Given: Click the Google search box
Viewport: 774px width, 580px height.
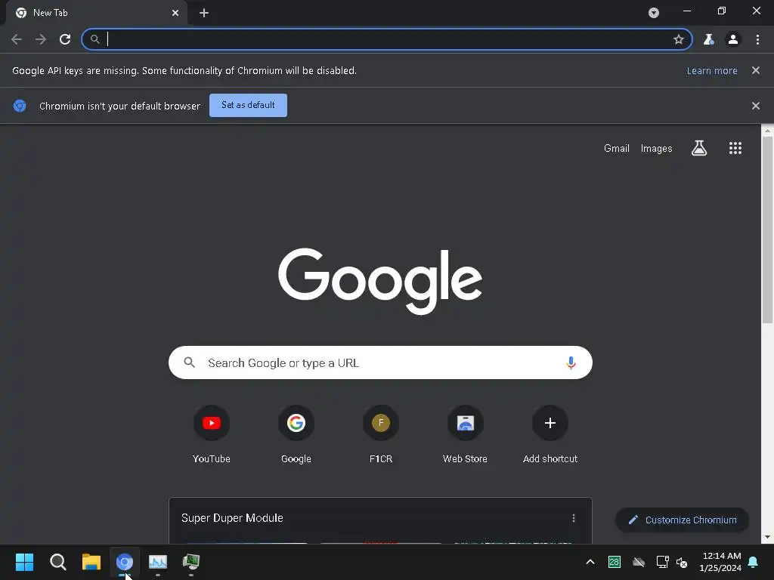Looking at the screenshot, I should (x=380, y=362).
